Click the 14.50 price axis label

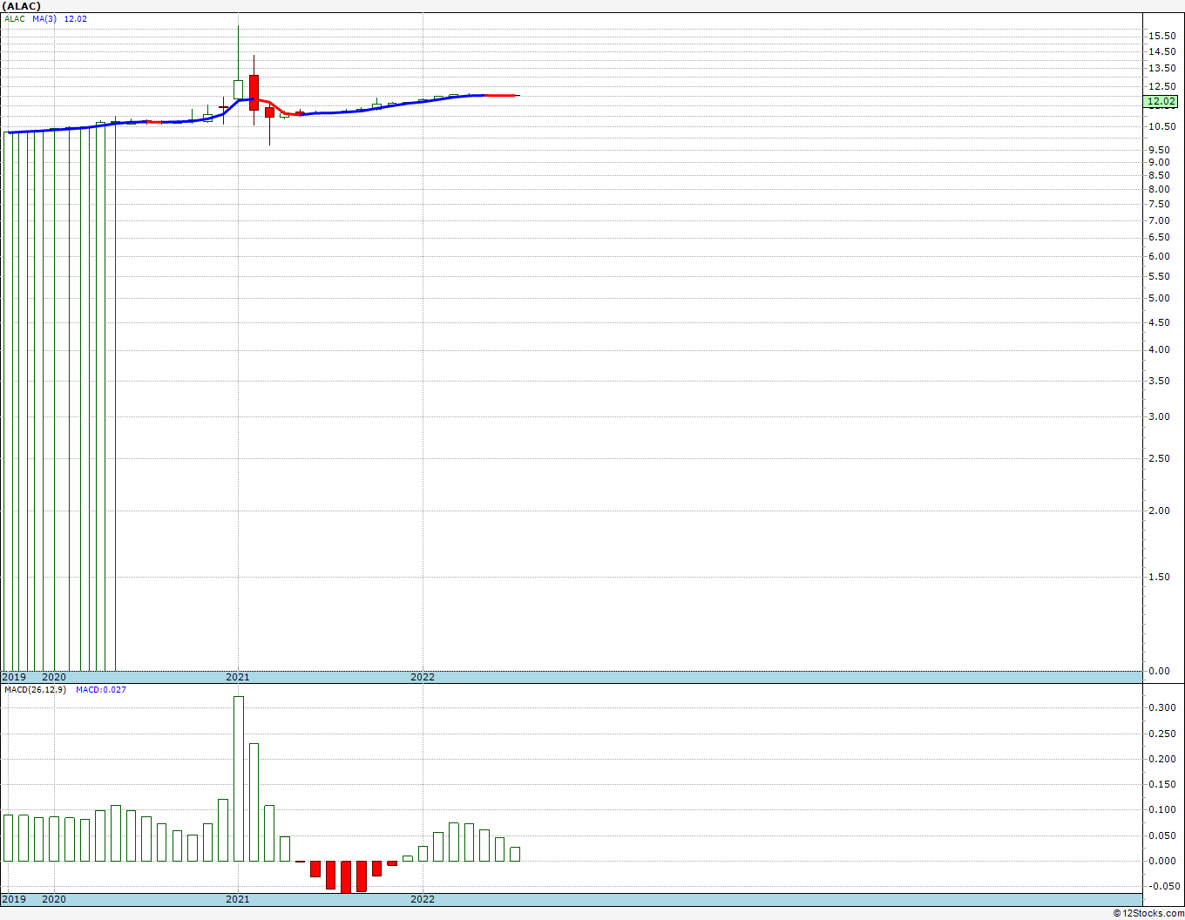1161,51
